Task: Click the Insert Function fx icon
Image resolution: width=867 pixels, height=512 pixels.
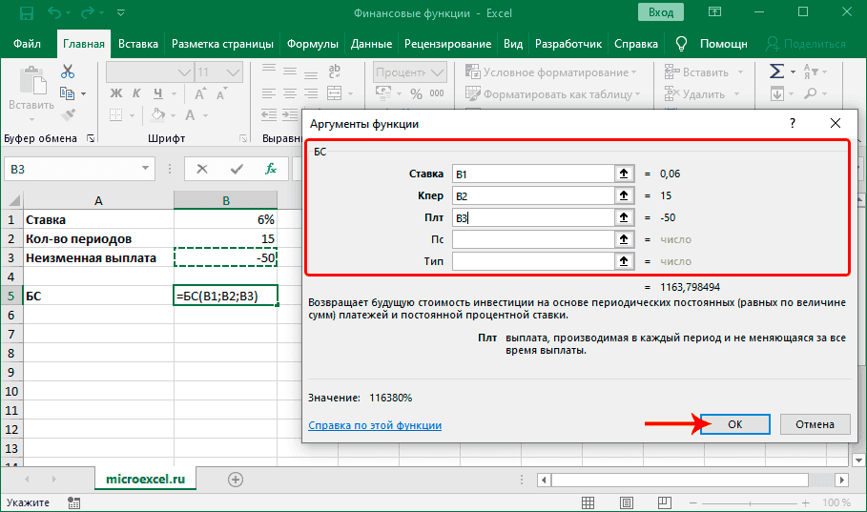Action: pyautogui.click(x=271, y=169)
